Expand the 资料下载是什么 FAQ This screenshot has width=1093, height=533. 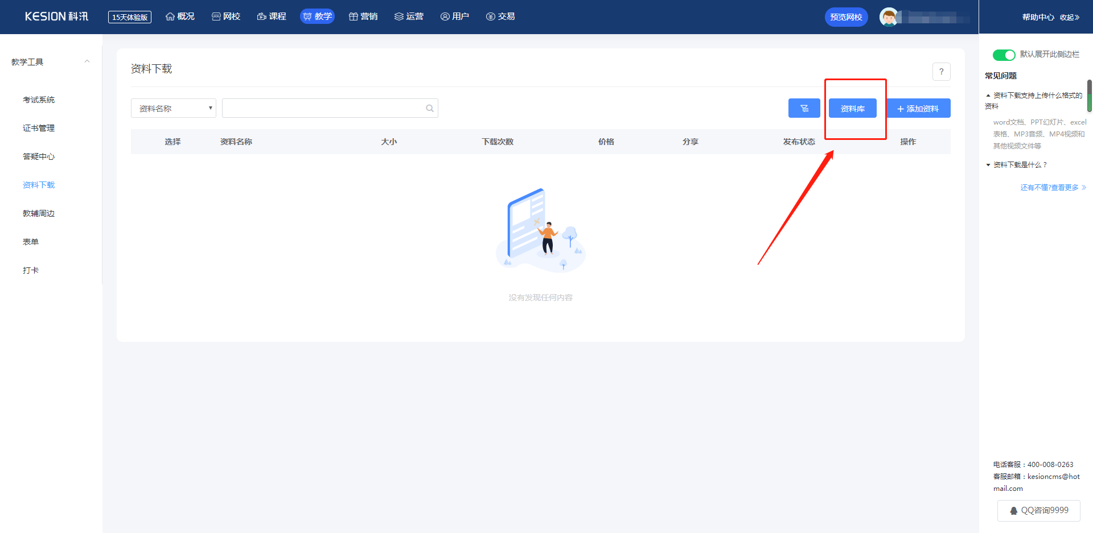tap(1016, 165)
